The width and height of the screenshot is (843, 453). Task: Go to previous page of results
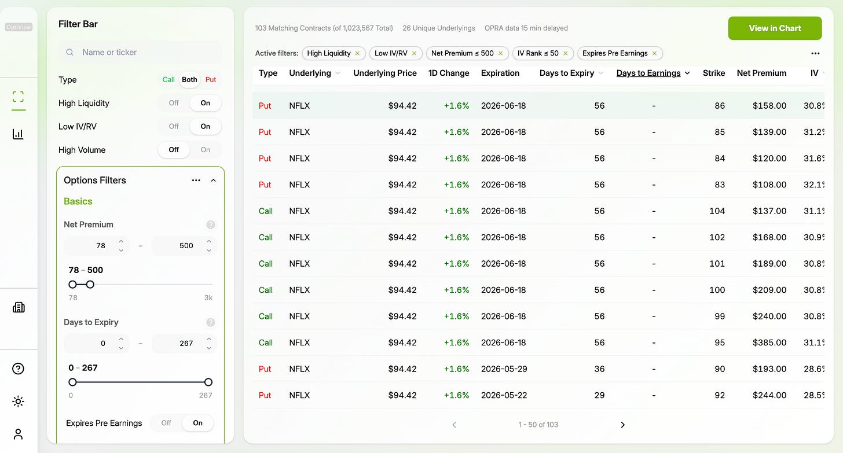coord(455,425)
